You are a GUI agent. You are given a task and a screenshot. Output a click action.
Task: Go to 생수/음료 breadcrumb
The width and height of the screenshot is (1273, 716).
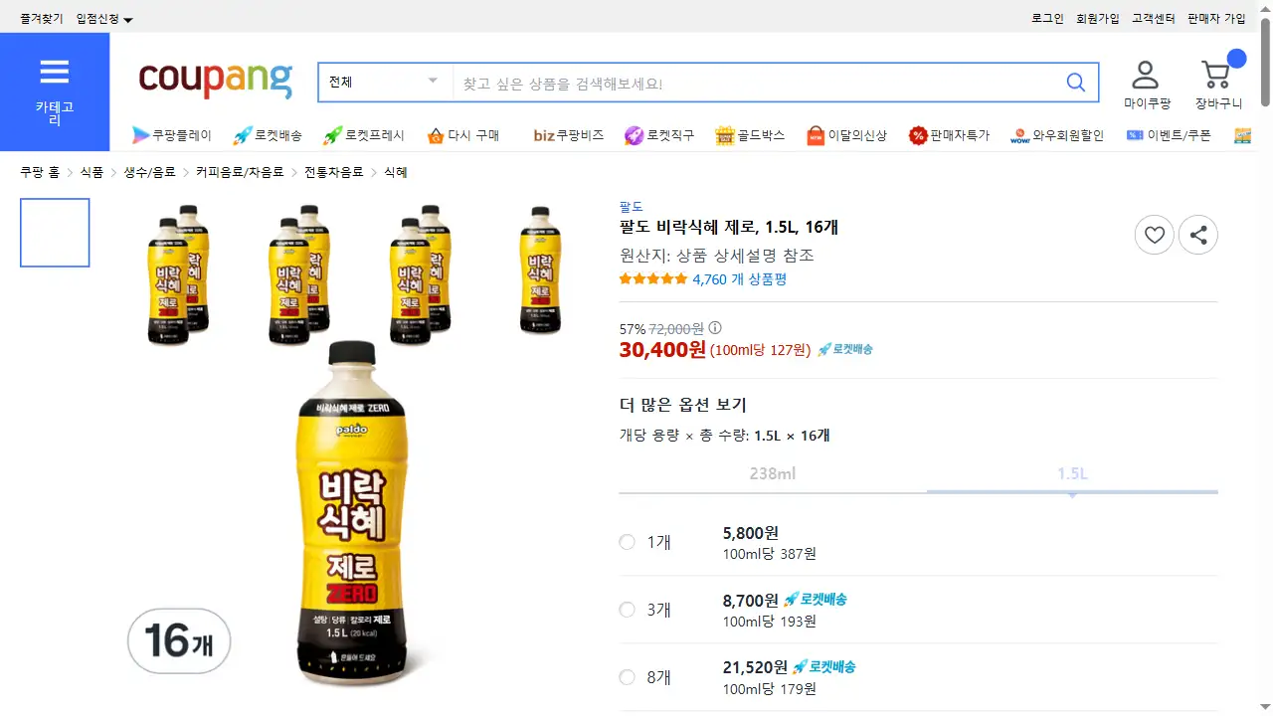[x=150, y=172]
